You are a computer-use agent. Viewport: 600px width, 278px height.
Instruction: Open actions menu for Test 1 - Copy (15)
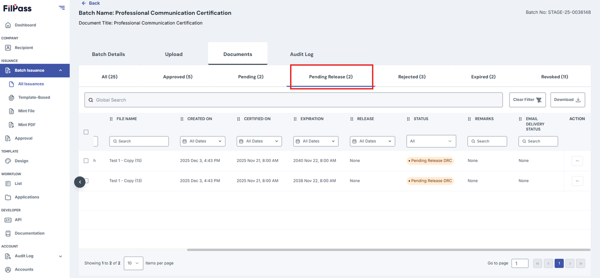pos(577,160)
